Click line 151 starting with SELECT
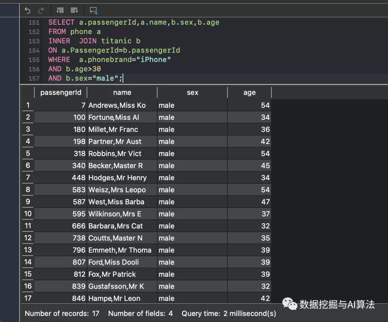 [134, 22]
